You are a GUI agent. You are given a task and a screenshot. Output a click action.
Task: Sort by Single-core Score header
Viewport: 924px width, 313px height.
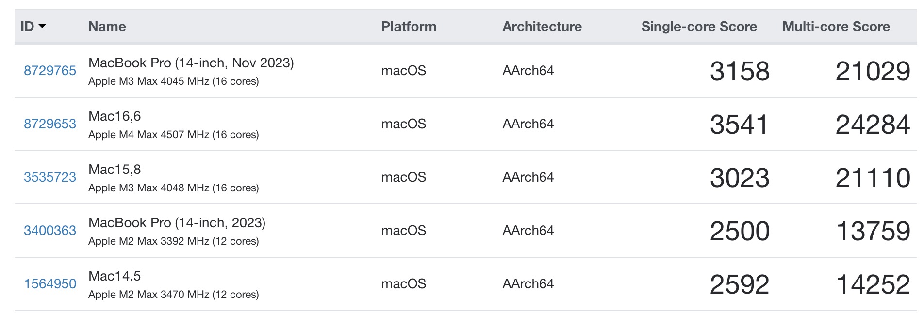point(698,26)
